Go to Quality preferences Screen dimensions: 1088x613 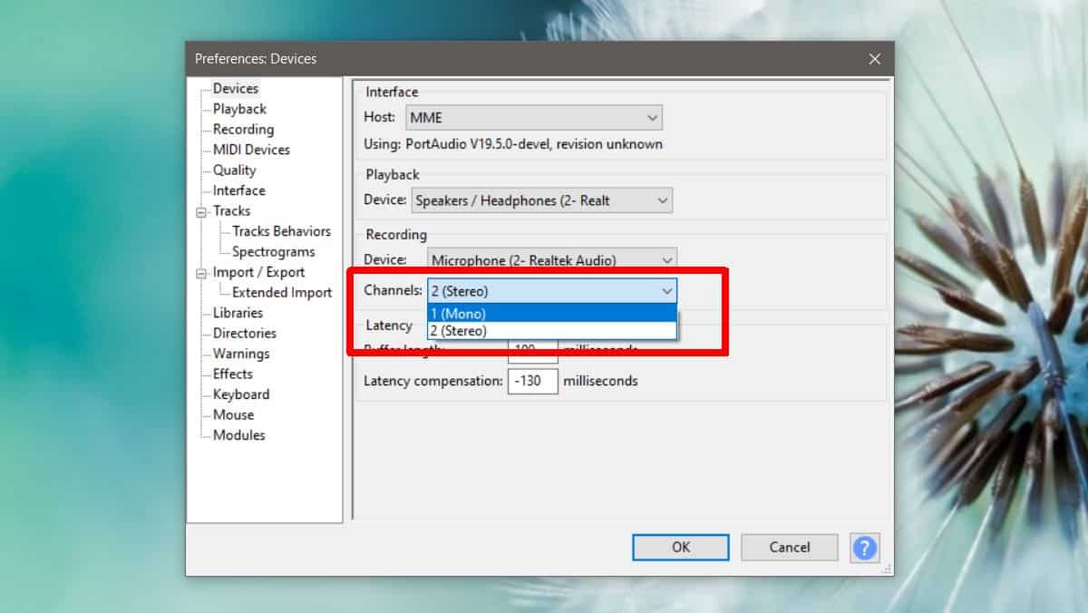pos(235,170)
